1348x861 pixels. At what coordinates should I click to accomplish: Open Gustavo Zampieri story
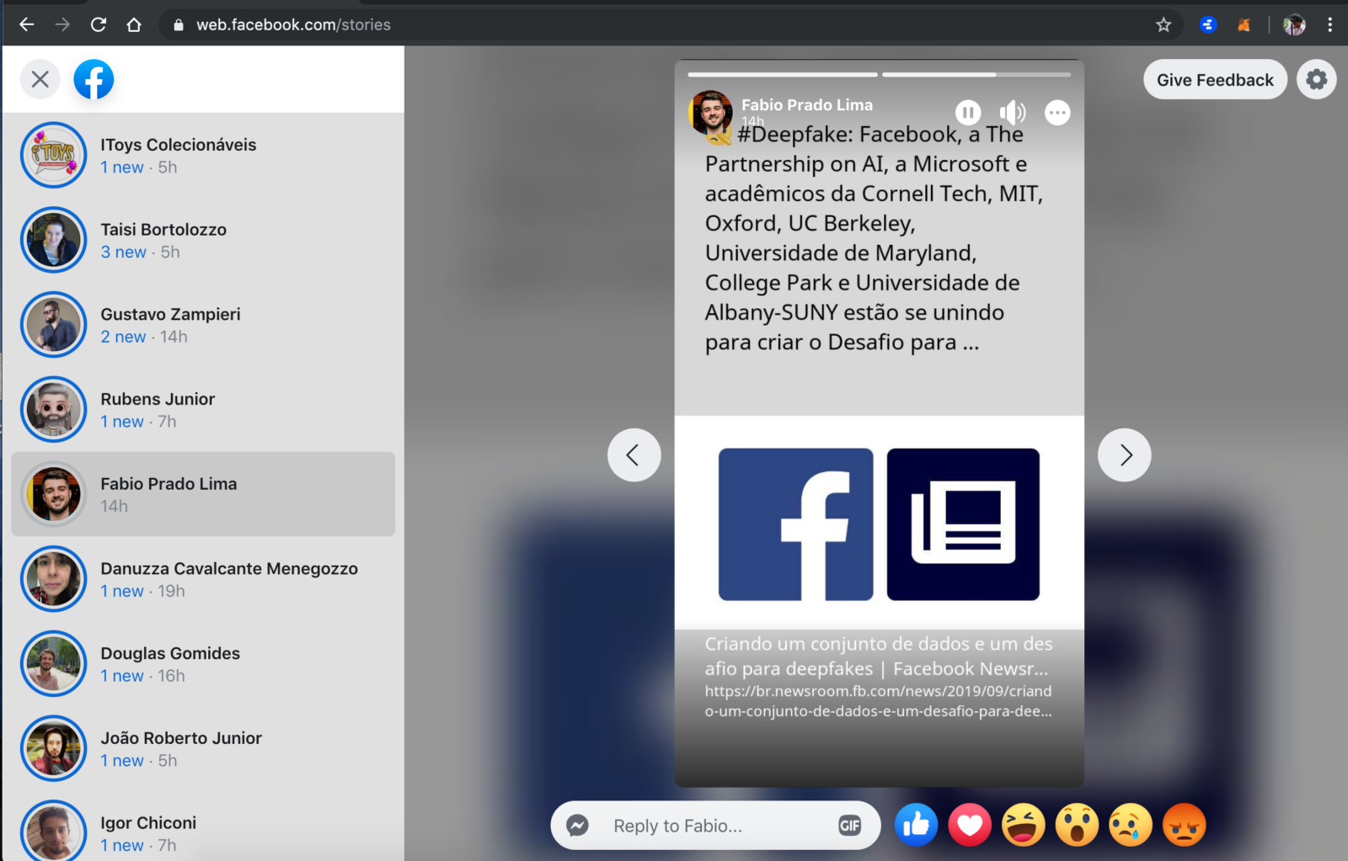pos(203,325)
